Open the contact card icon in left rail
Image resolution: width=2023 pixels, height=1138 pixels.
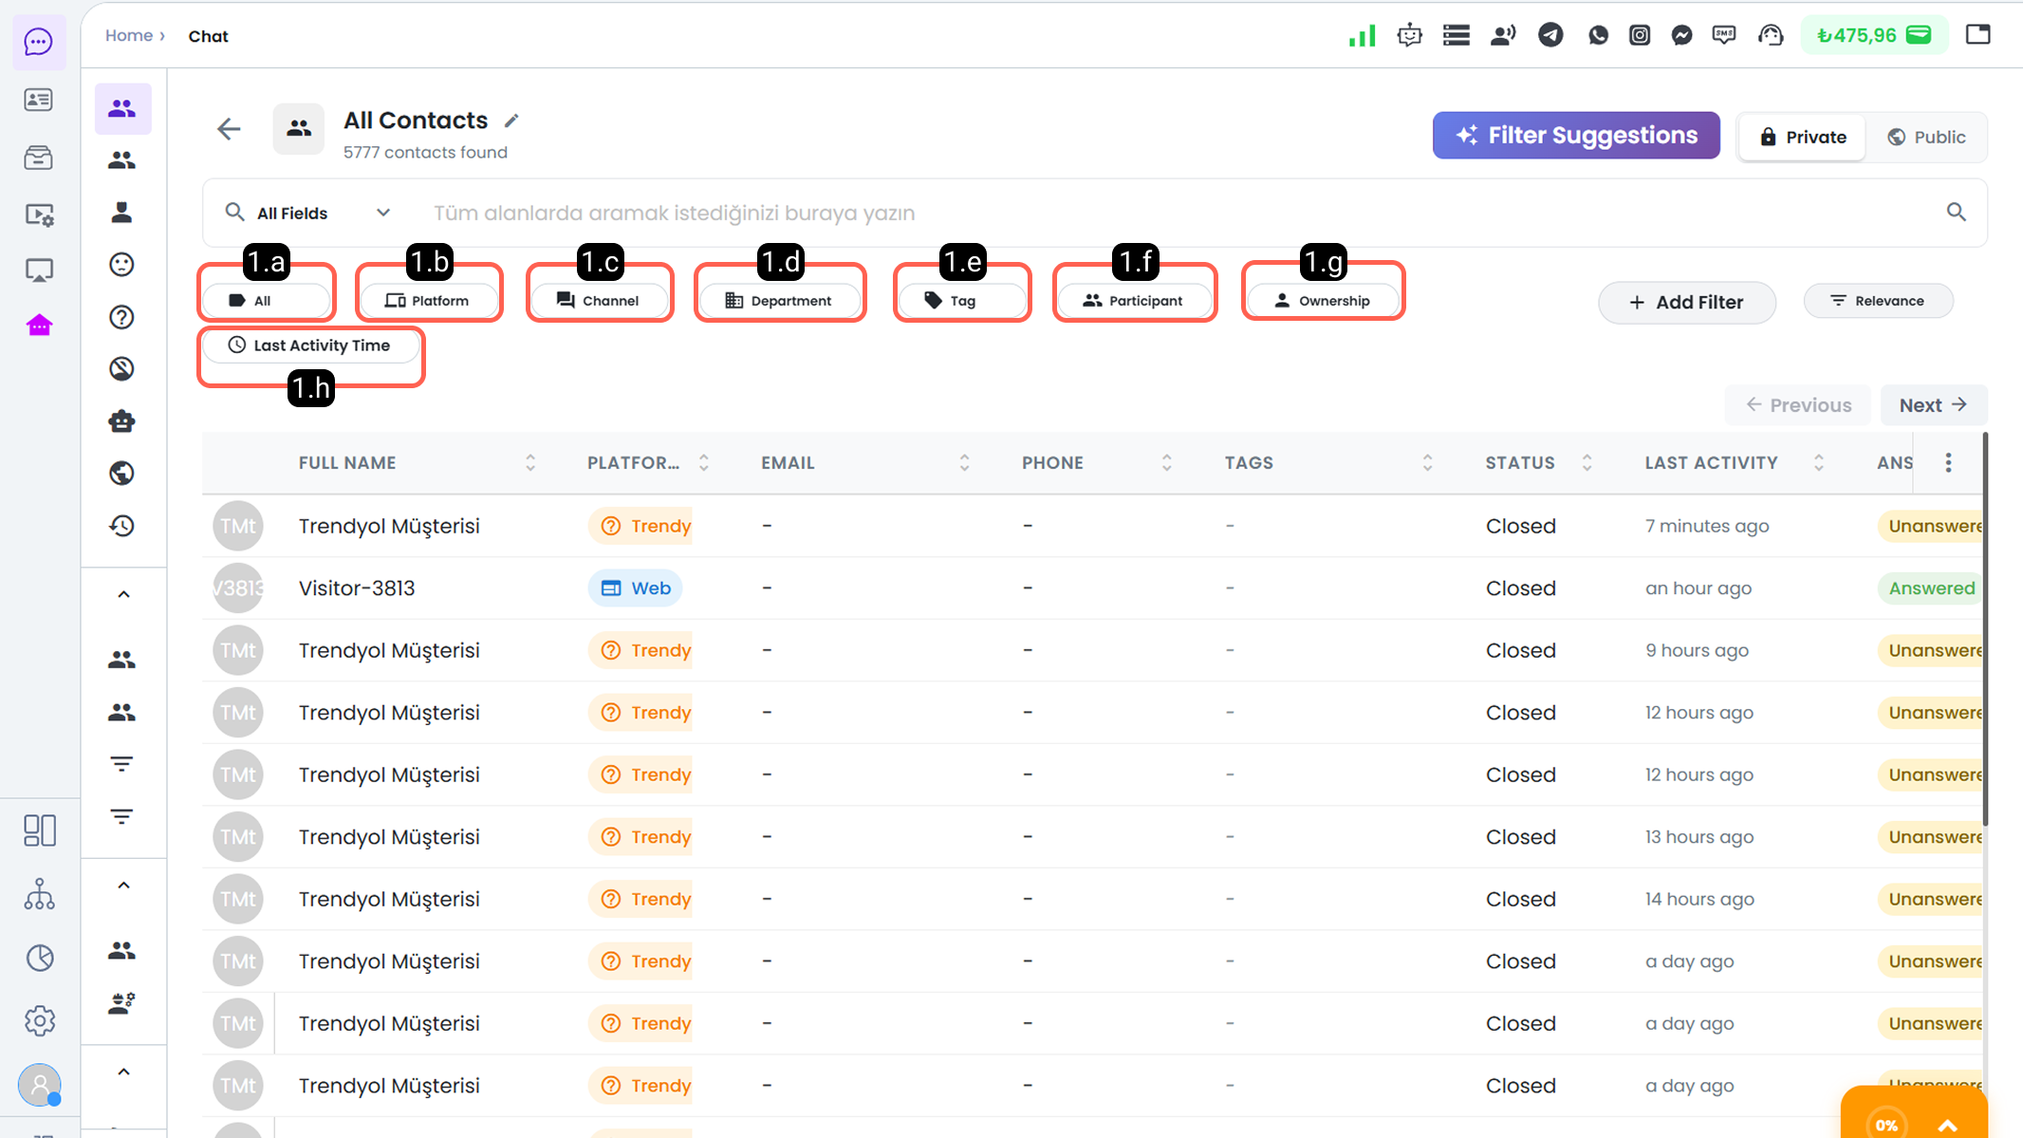tap(39, 100)
